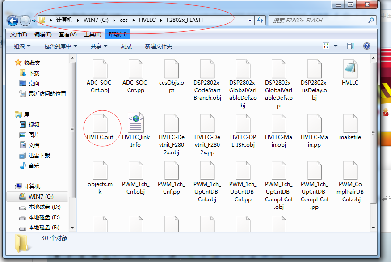Select the makefile file icon
The height and width of the screenshot is (262, 391).
350,123
